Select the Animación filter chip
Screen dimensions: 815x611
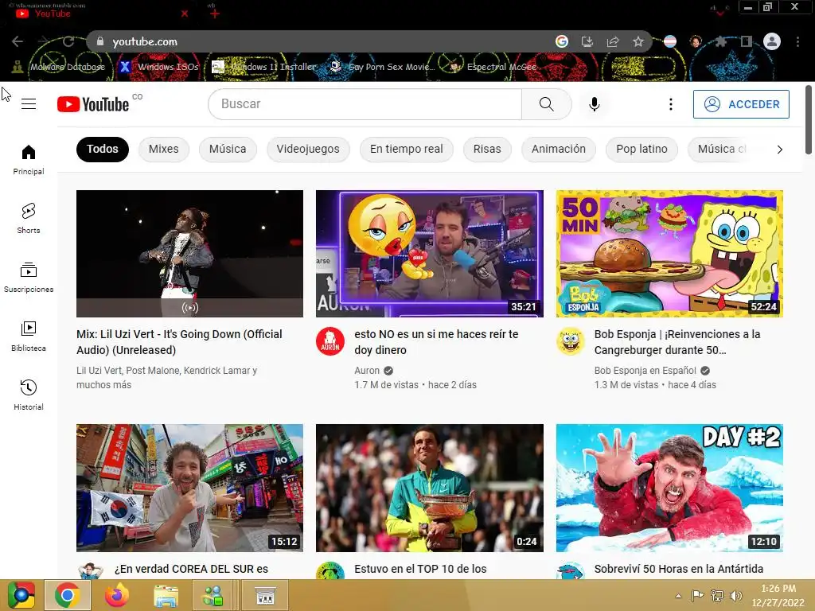(x=558, y=149)
